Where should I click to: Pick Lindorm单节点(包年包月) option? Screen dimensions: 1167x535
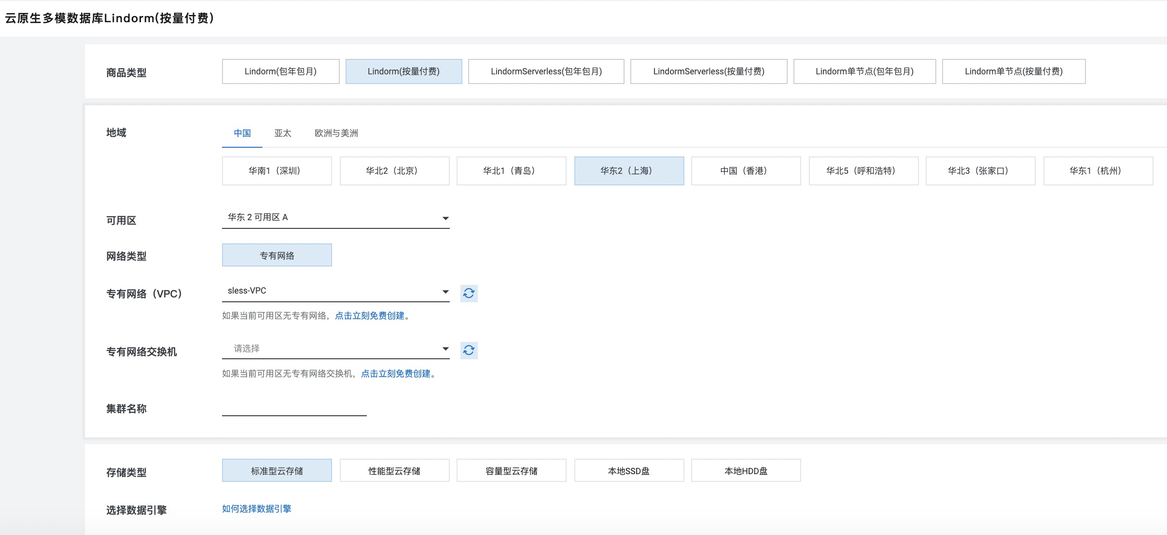click(x=864, y=71)
